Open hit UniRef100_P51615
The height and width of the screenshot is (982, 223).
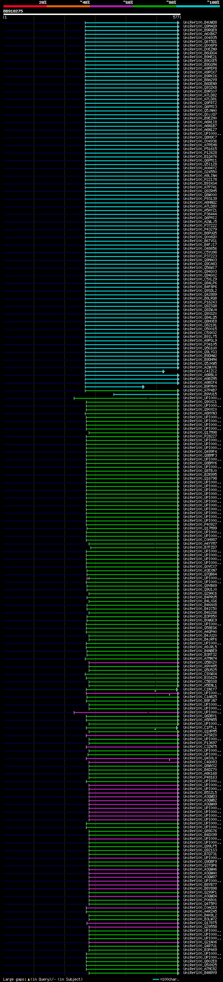200,149
